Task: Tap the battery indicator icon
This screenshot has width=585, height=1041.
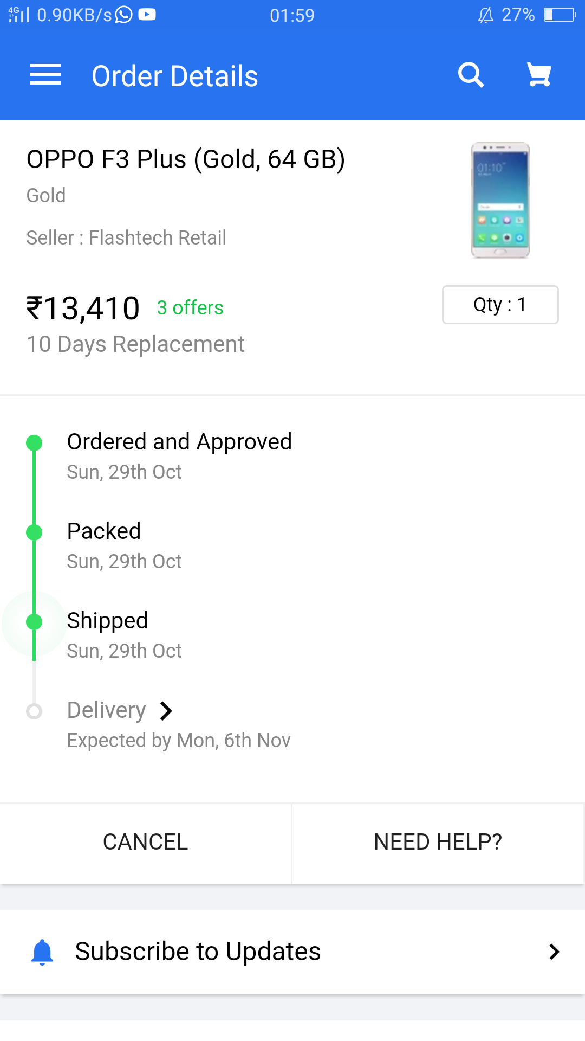Action: 560,15
